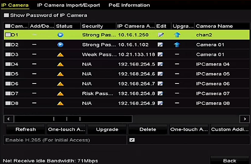Click D7 warning status icon
Image resolution: width=251 pixels, height=164 pixels.
coord(60,93)
